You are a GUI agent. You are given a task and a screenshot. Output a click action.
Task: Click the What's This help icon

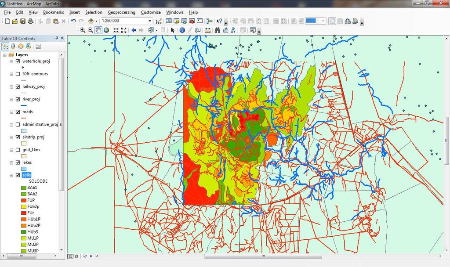pyautogui.click(x=219, y=21)
